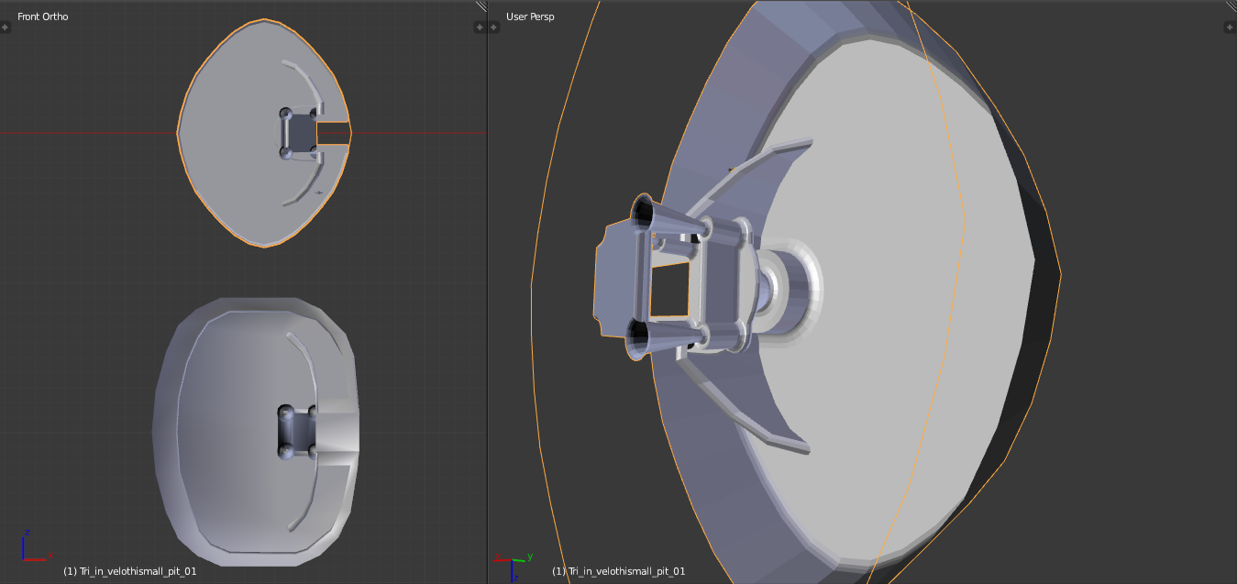Click the square opening in the bracket
This screenshot has width=1237, height=584.
click(x=670, y=289)
